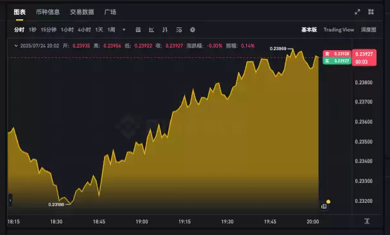The image size is (390, 235).
Task: Click the 20:00 time axis label
Action: (313, 222)
